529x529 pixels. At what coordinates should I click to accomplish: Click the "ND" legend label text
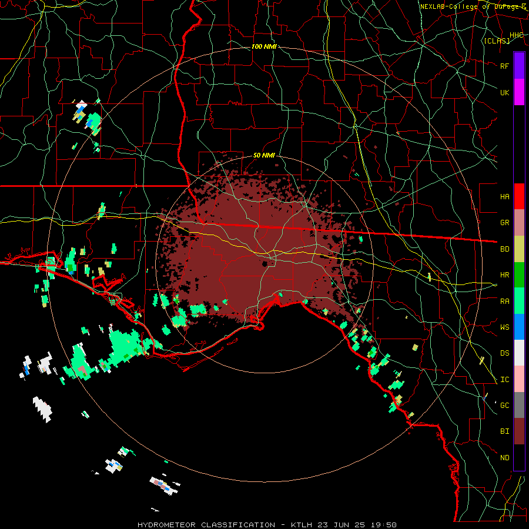tap(504, 458)
